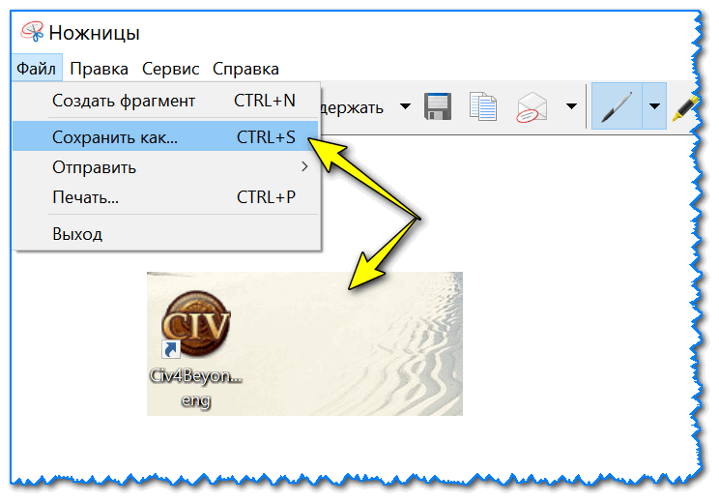Viewport: 719px width, 502px height.
Task: Open the Файл menu
Action: (36, 69)
